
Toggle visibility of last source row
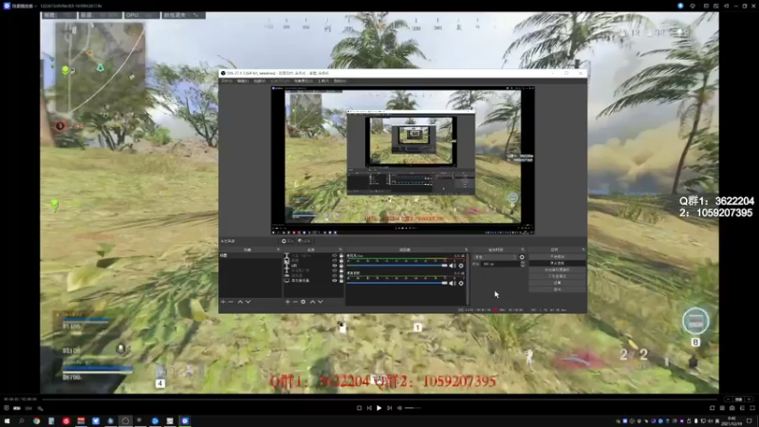tap(335, 280)
